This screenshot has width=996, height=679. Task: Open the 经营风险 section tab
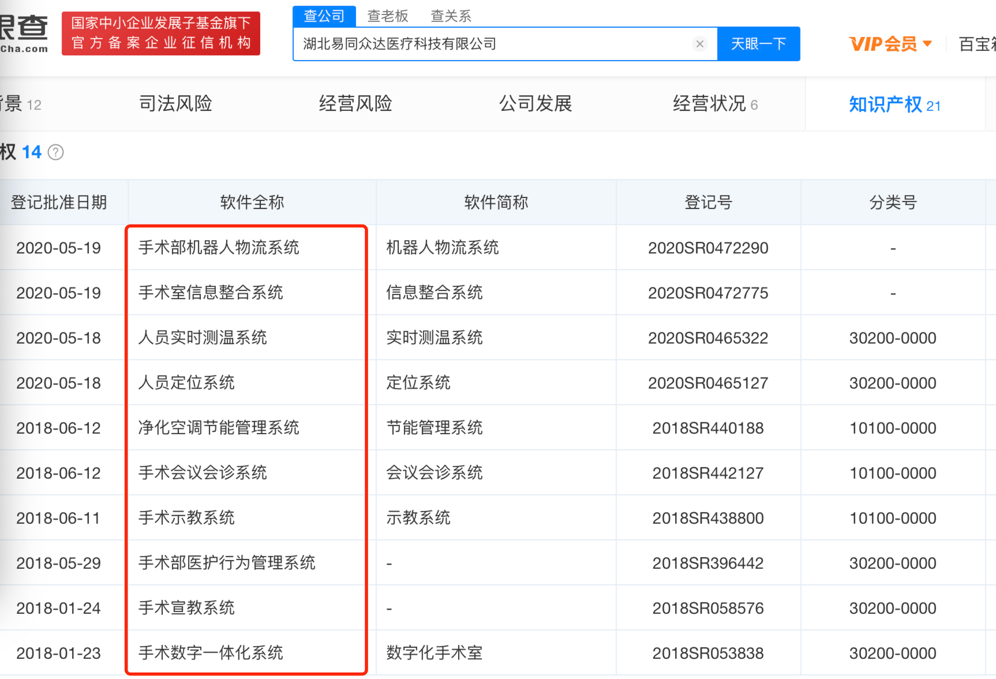tap(355, 104)
